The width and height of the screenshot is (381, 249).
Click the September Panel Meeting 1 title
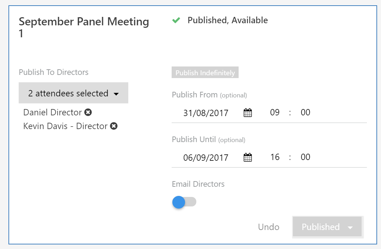(x=84, y=27)
